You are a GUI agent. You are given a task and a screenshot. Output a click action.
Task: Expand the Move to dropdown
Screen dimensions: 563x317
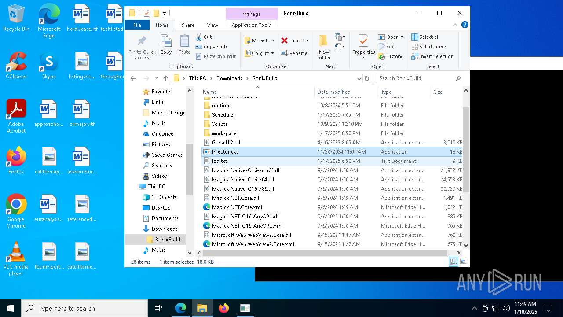point(273,41)
